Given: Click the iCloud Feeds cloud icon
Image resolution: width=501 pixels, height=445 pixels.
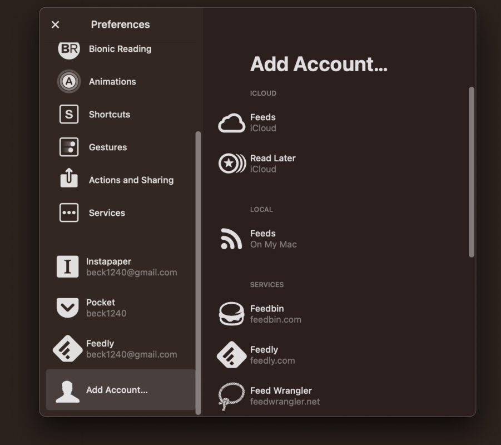Looking at the screenshot, I should [x=232, y=123].
